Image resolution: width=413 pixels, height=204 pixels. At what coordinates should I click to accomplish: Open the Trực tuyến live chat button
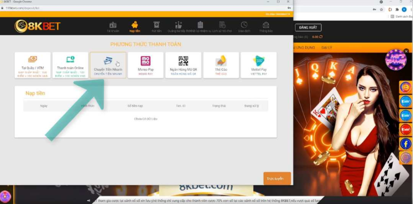point(277,178)
